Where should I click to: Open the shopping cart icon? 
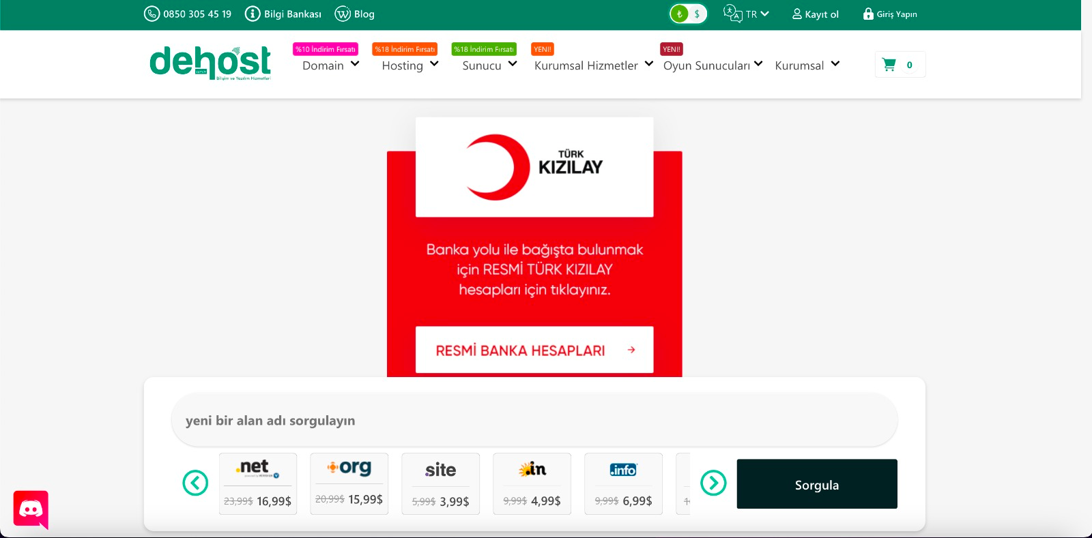click(889, 65)
